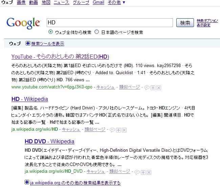
Task: Expand 検索ツールを表示 plus icon
Action: point(28,43)
